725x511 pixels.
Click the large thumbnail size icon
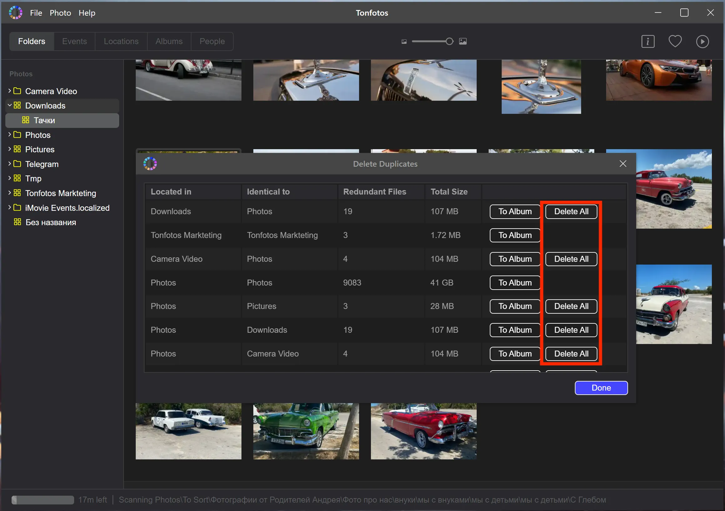pos(464,41)
